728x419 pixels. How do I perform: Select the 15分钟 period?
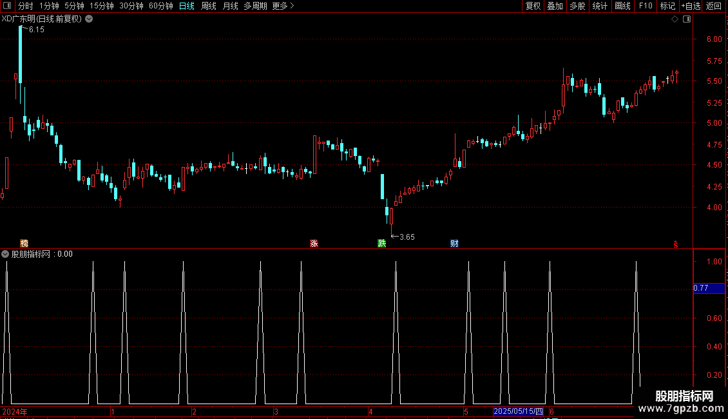[x=102, y=6]
